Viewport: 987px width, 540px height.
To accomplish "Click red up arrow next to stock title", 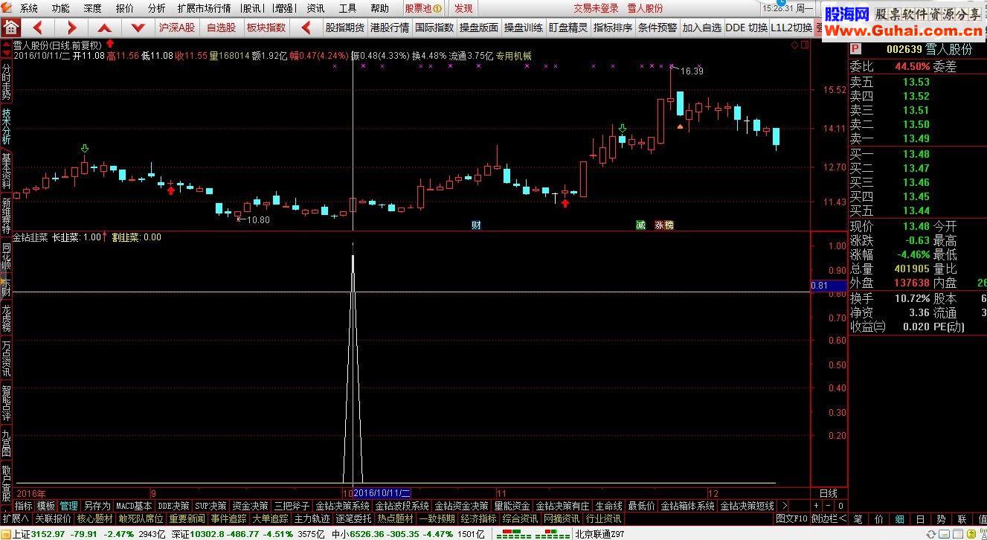I will pos(110,45).
